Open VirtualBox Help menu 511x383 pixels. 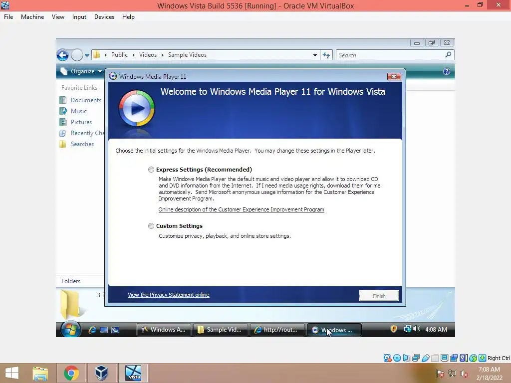(x=128, y=17)
